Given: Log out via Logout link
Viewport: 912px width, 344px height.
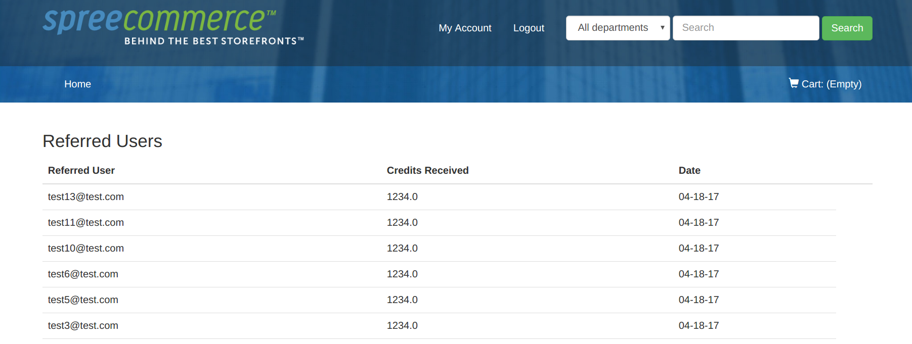Looking at the screenshot, I should (529, 28).
